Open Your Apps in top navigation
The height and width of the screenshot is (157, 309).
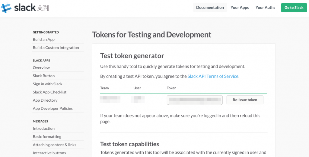[240, 8]
